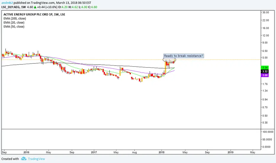276x163 pixels.
Task: Click the purple 3.00 price label
Action: click(264, 75)
